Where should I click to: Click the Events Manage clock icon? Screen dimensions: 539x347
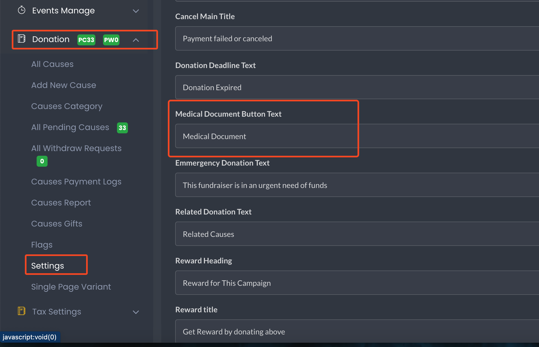coord(22,10)
